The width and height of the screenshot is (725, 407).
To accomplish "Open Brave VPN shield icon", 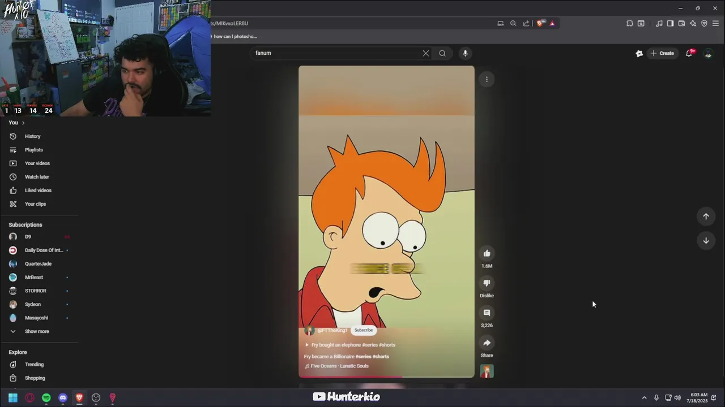I will (704, 23).
